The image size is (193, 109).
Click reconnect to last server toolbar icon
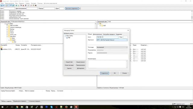point(26,5)
